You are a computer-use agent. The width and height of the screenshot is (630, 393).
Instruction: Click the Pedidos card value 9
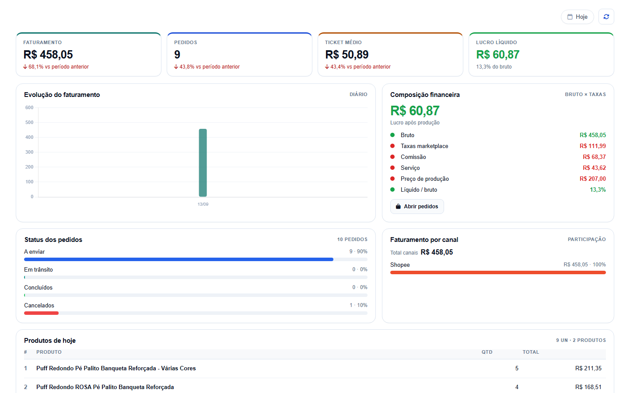(x=177, y=55)
